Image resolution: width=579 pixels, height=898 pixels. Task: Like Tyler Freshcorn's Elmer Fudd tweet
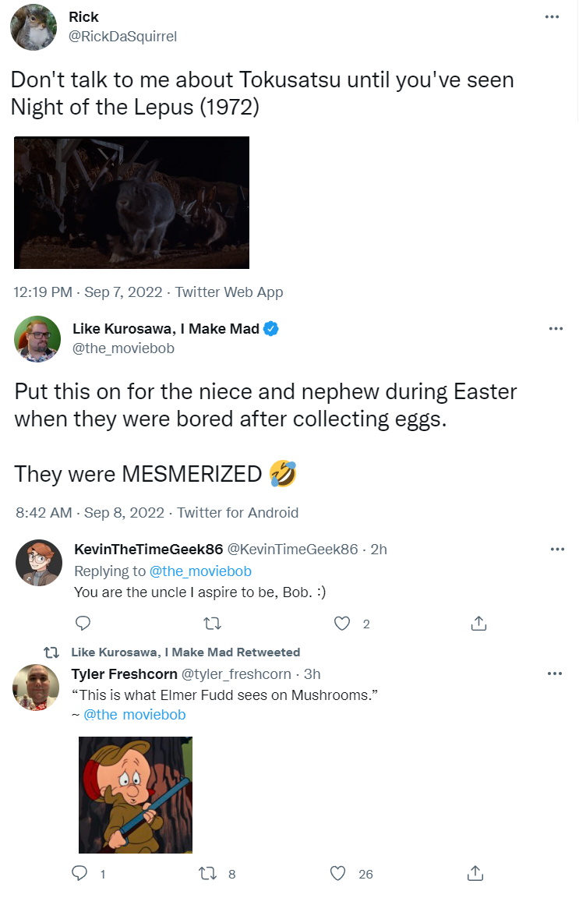(338, 873)
